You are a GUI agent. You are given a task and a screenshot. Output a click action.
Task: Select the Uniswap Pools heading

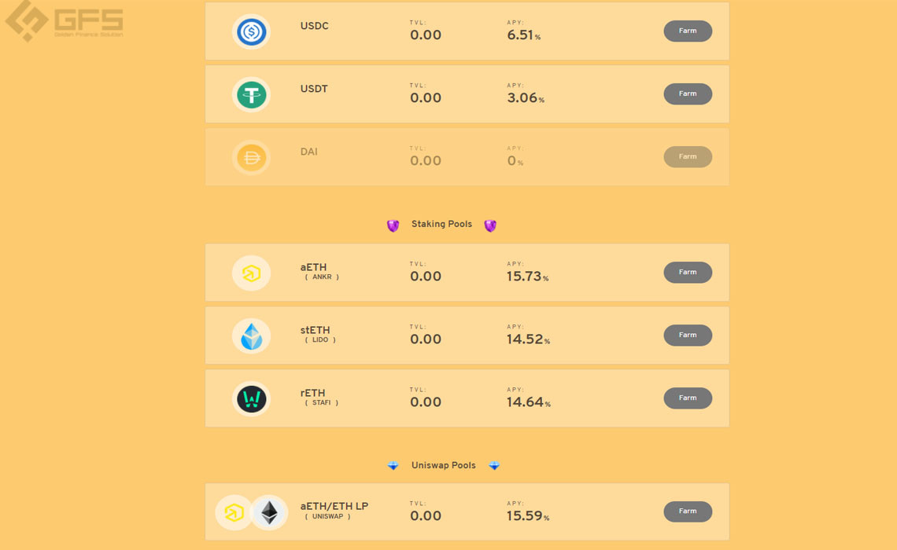point(443,465)
